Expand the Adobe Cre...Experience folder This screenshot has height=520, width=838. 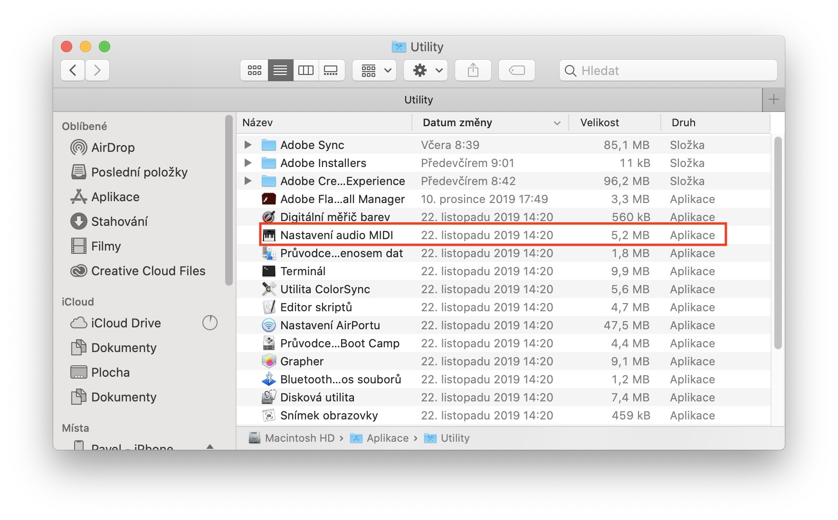click(x=248, y=181)
